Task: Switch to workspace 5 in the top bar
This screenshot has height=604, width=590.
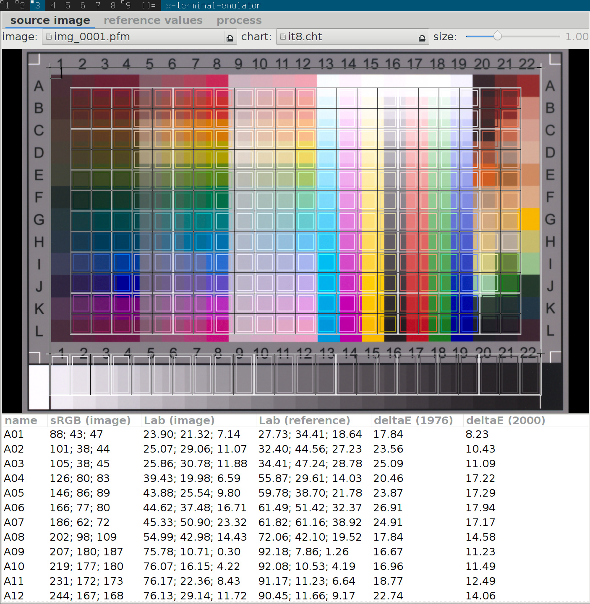Action: tap(68, 5)
